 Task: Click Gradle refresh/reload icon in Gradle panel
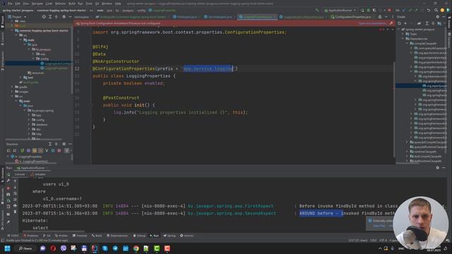400,23
